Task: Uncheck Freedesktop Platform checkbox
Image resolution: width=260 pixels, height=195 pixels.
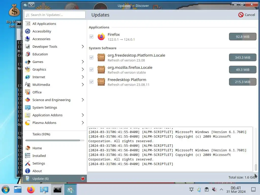Action: tap(91, 82)
